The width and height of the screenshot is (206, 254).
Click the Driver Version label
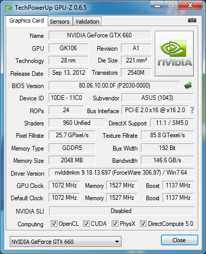(x=28, y=174)
